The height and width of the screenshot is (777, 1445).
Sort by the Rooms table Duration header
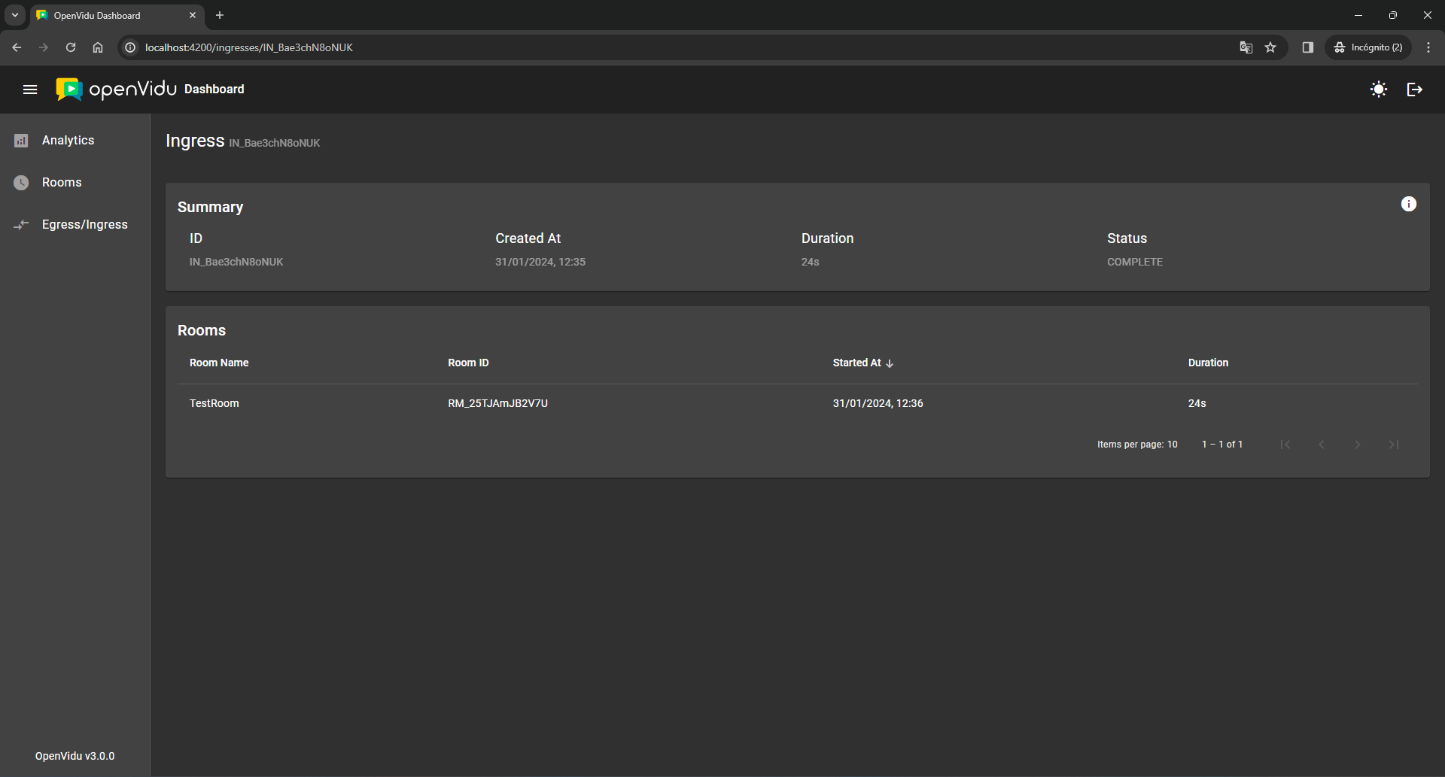(x=1207, y=363)
